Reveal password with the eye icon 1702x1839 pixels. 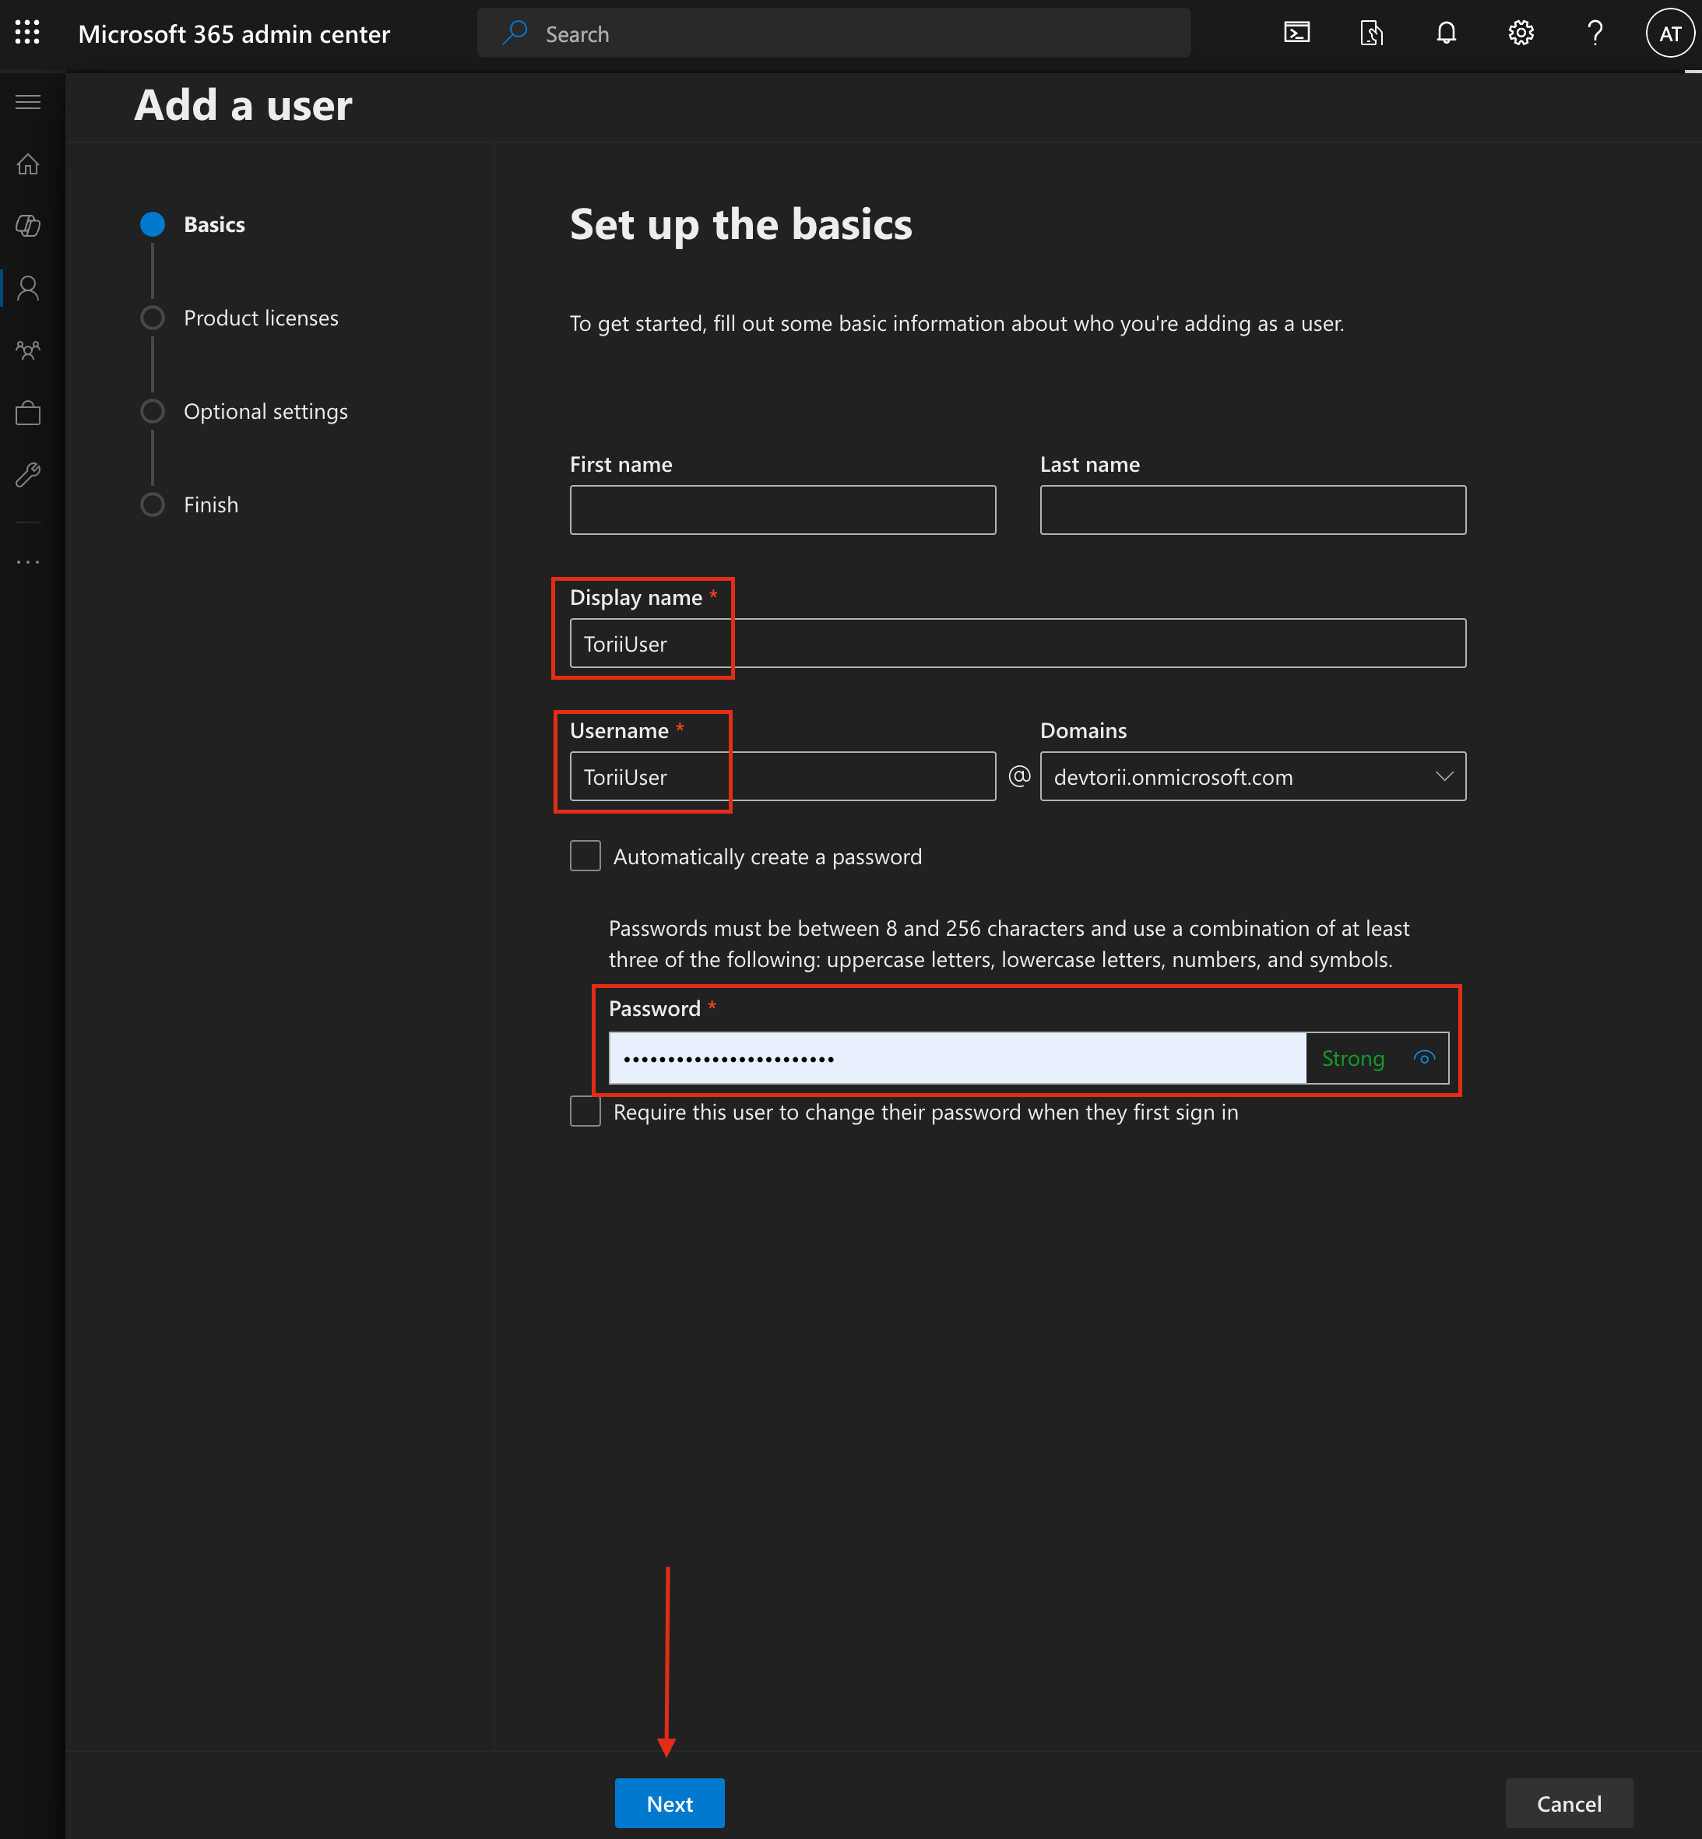click(1424, 1057)
